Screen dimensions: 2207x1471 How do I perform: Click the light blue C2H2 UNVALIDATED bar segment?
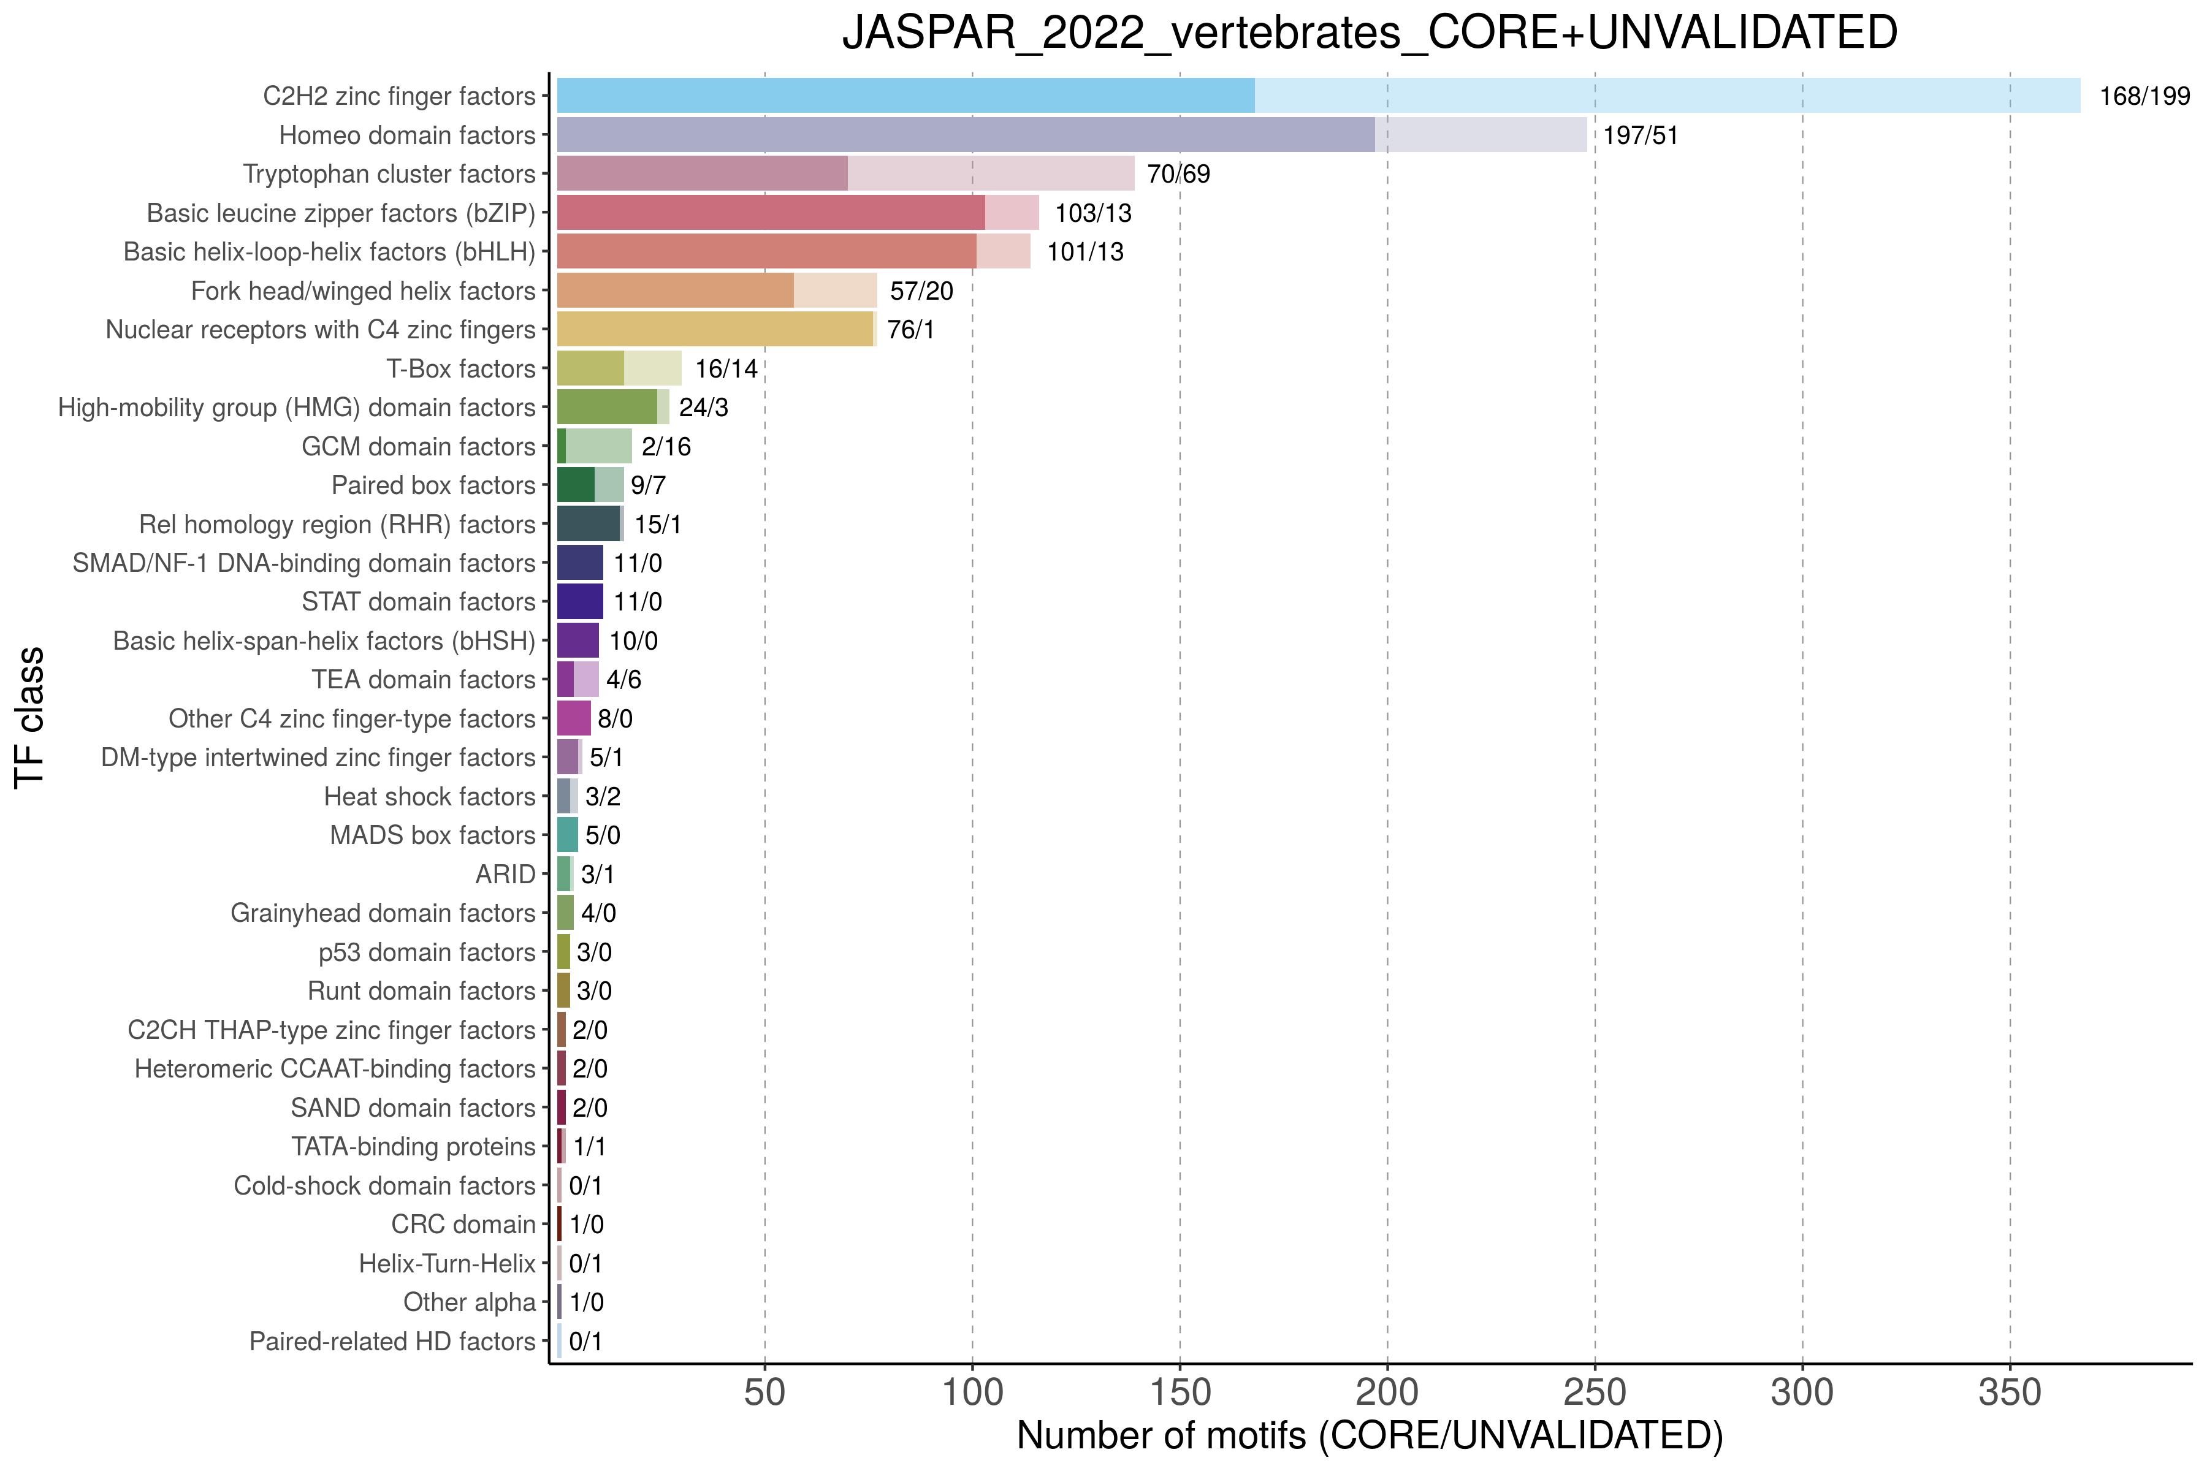[1668, 96]
